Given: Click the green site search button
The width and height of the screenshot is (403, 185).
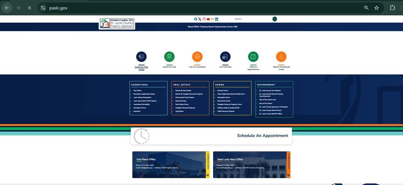Looking at the screenshot, I should (275, 19).
